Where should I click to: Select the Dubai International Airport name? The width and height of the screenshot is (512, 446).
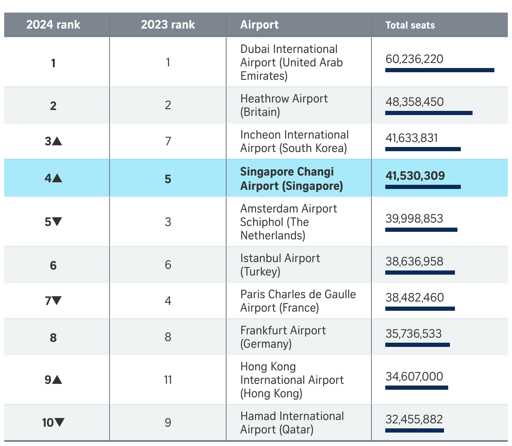(291, 63)
